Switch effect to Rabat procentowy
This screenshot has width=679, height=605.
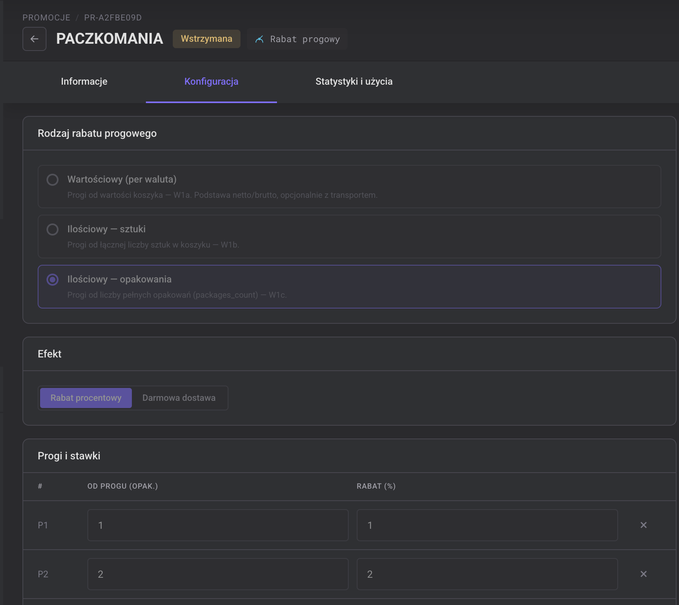coord(86,398)
